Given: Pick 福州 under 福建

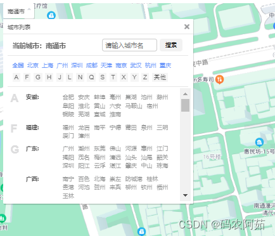Looking at the screenshot, I should tap(68, 128).
